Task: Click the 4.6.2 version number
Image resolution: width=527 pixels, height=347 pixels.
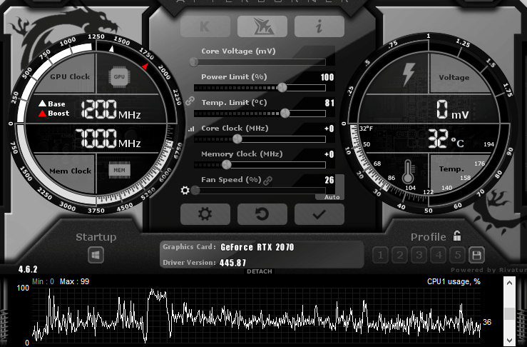Action: 28,270
